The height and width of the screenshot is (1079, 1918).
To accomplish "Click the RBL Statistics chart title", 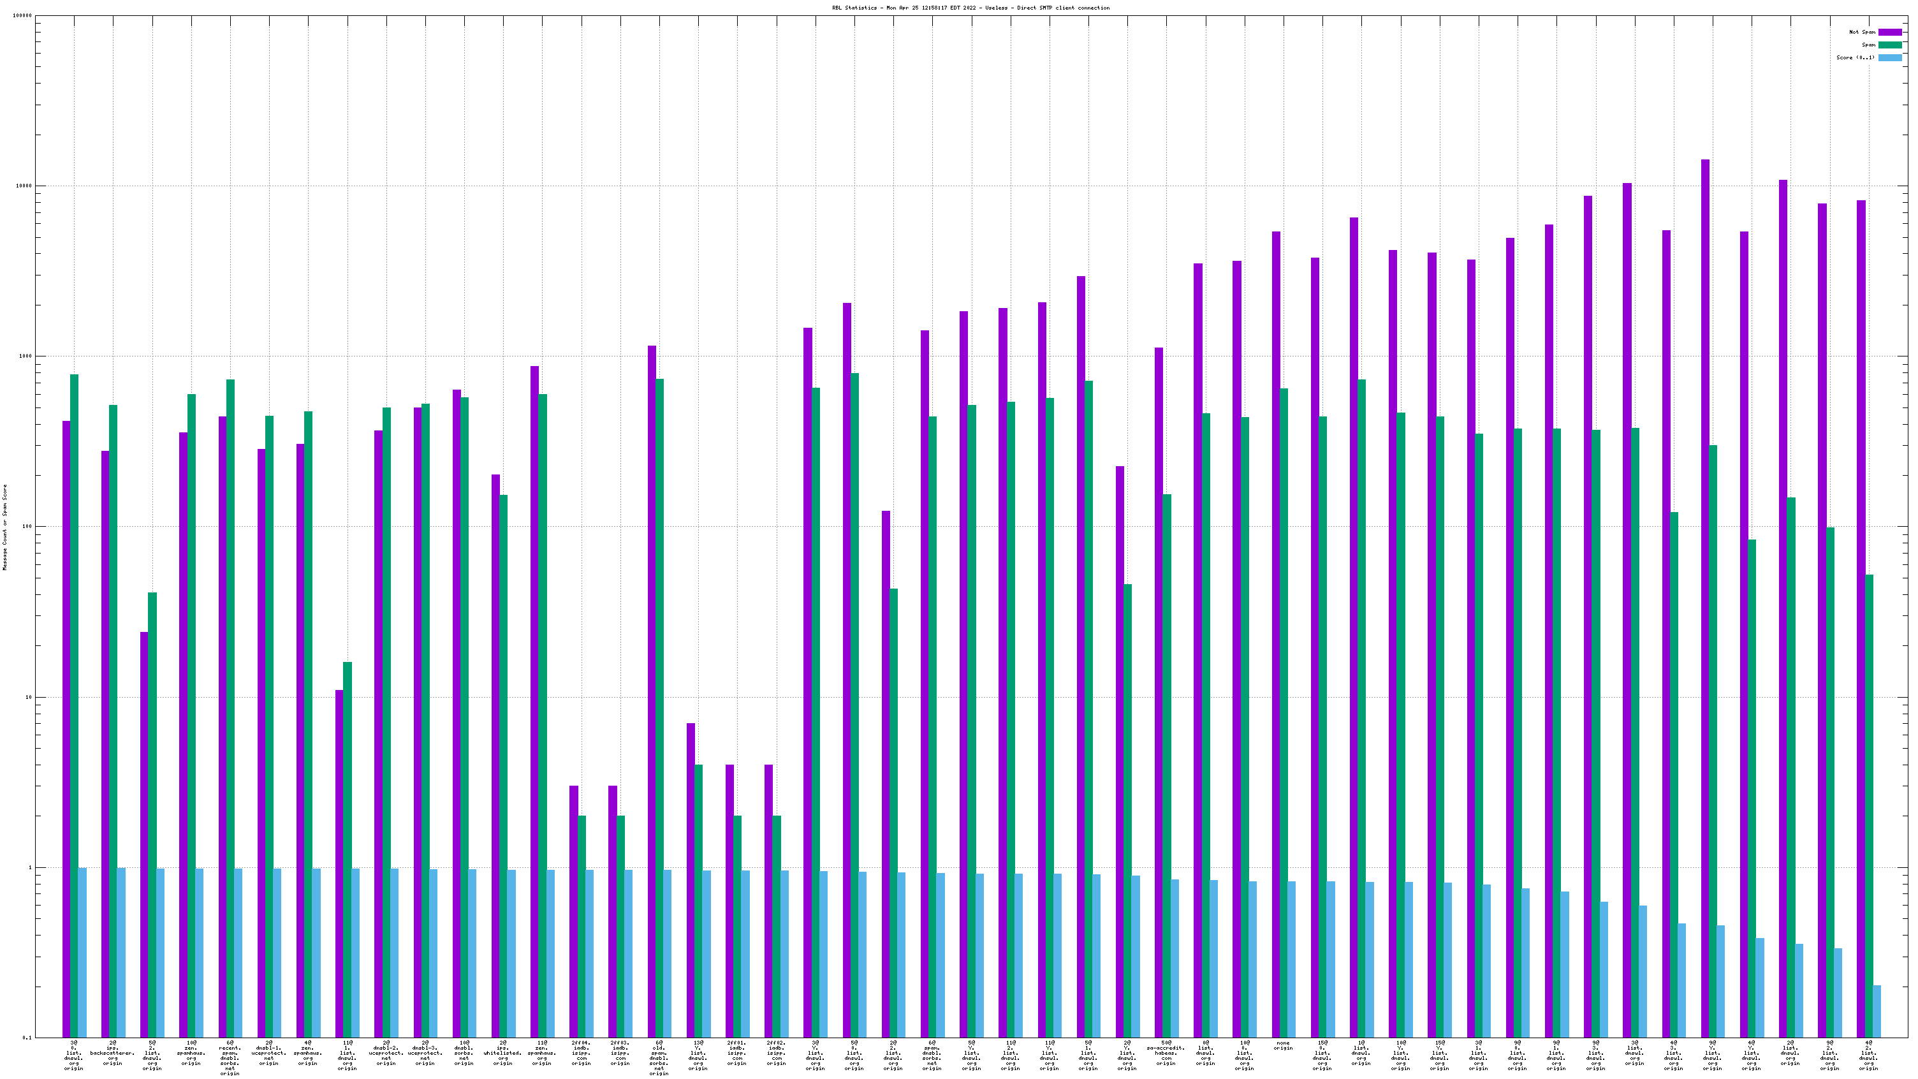I will [x=970, y=8].
